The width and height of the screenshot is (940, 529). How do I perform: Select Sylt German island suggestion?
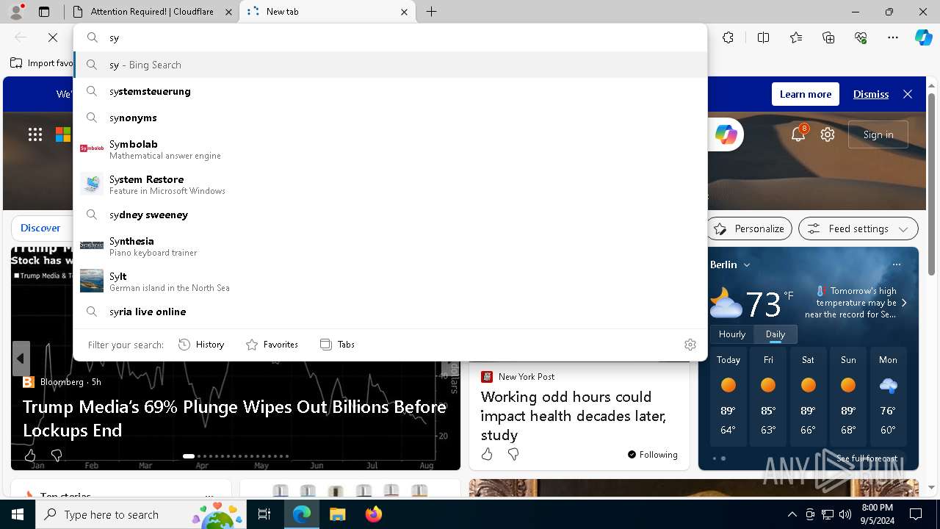click(x=391, y=281)
